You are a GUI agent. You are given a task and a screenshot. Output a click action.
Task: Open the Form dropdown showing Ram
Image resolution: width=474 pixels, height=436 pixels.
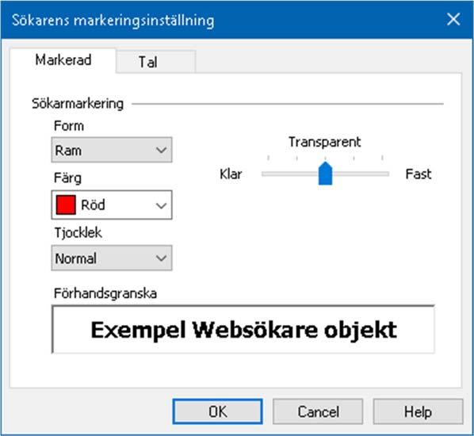(112, 150)
